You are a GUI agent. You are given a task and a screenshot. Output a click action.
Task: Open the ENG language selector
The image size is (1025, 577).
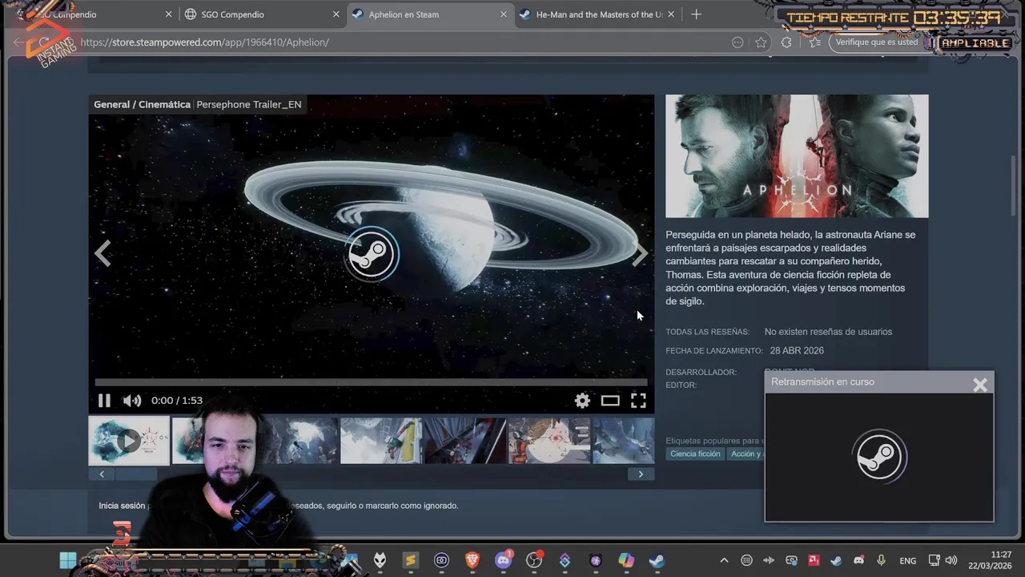click(x=908, y=561)
